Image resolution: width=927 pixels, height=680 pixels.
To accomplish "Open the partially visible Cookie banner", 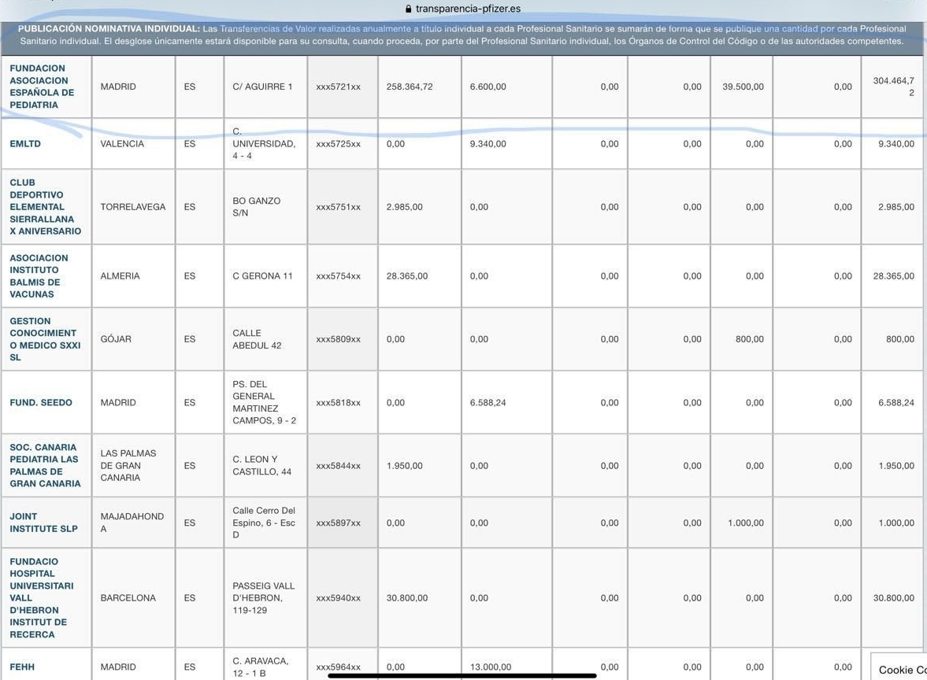I will (x=899, y=667).
